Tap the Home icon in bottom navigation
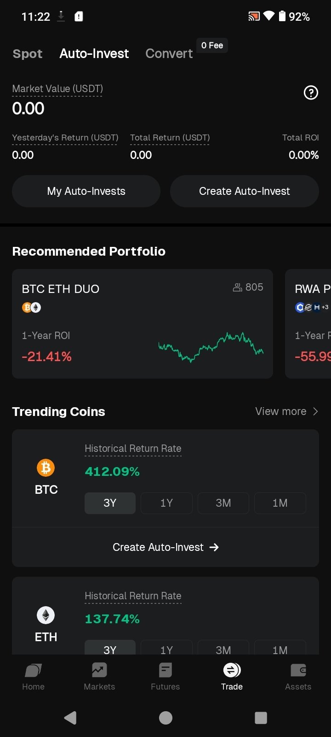 [33, 670]
